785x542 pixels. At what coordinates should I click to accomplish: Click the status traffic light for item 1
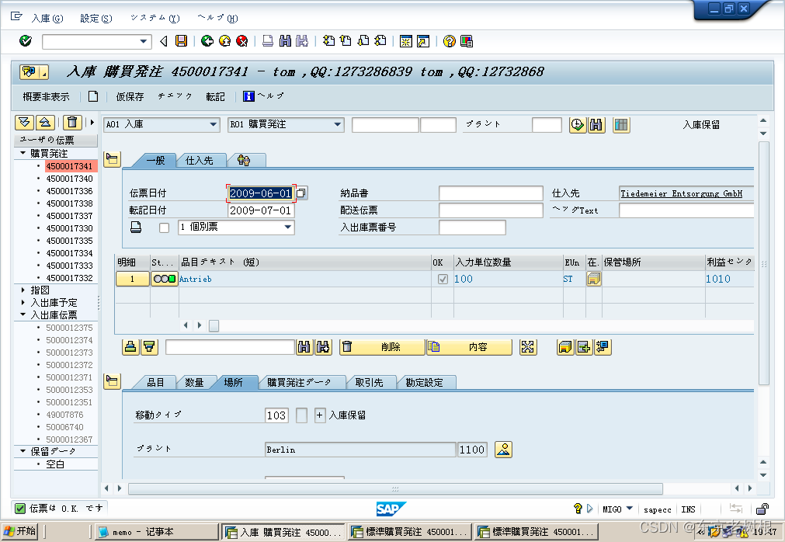[164, 279]
